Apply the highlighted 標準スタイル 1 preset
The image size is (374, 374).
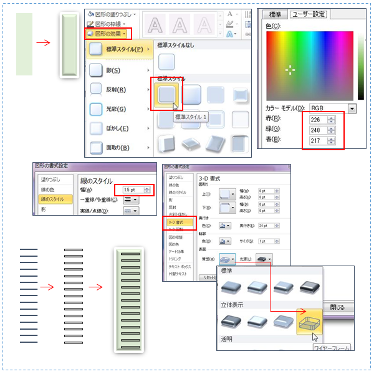(x=166, y=95)
